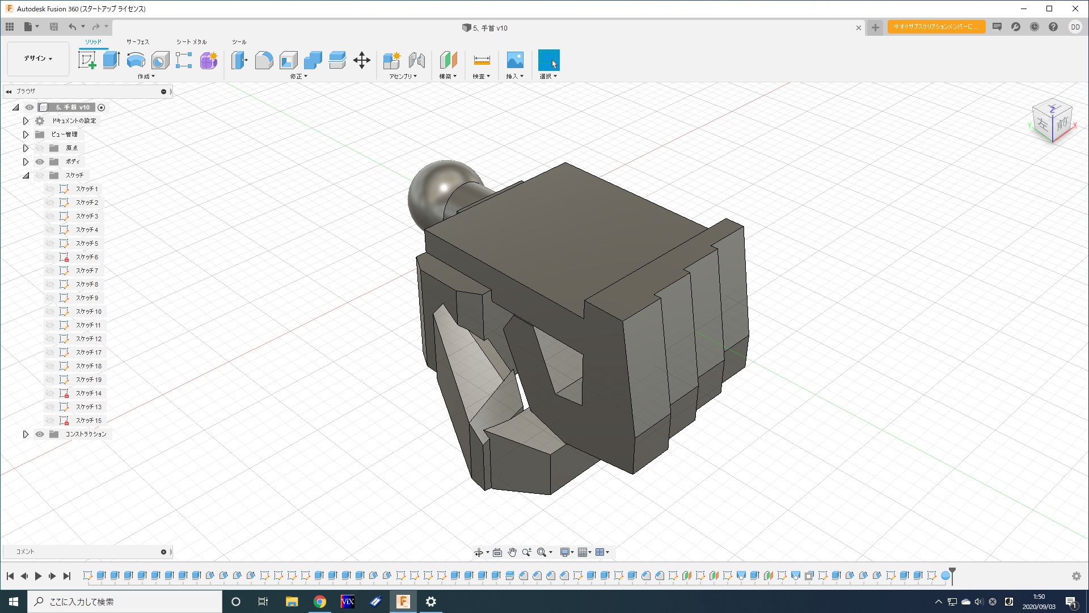This screenshot has height=613, width=1089.
Task: Click the ViewCube front face
Action: (1062, 123)
